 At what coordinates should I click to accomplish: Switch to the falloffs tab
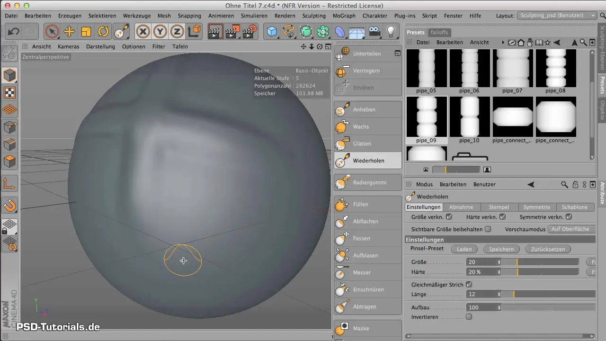point(439,32)
